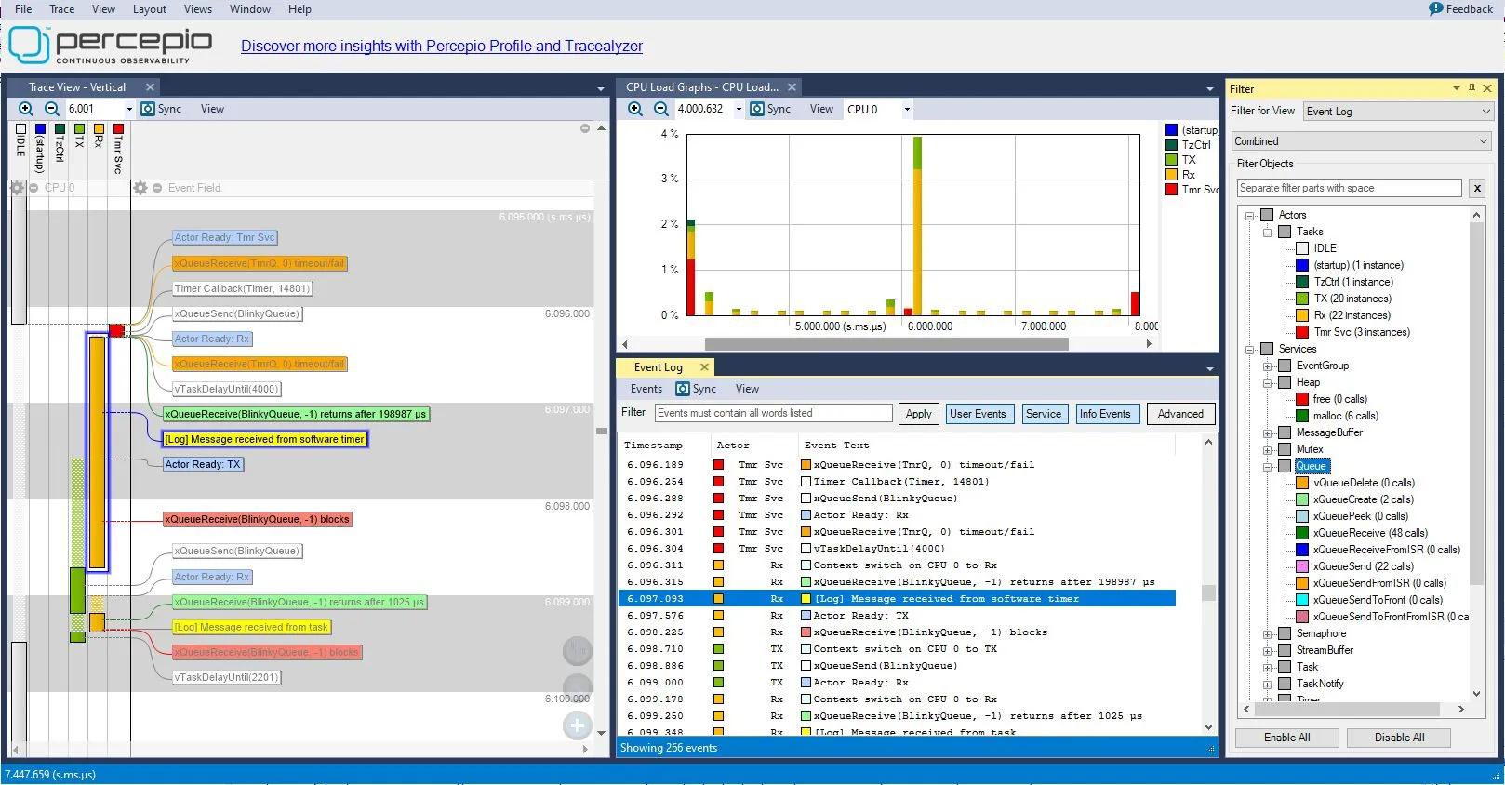The image size is (1505, 785).
Task: Zoom out on the Trace View
Action: coord(52,109)
